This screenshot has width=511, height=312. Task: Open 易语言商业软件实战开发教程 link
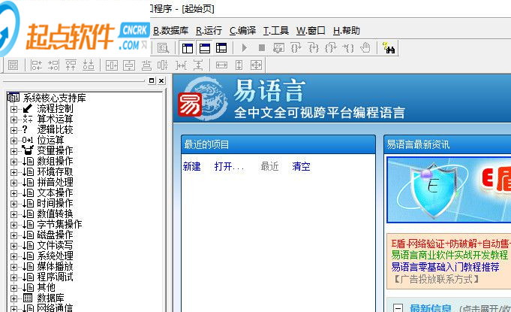click(449, 255)
